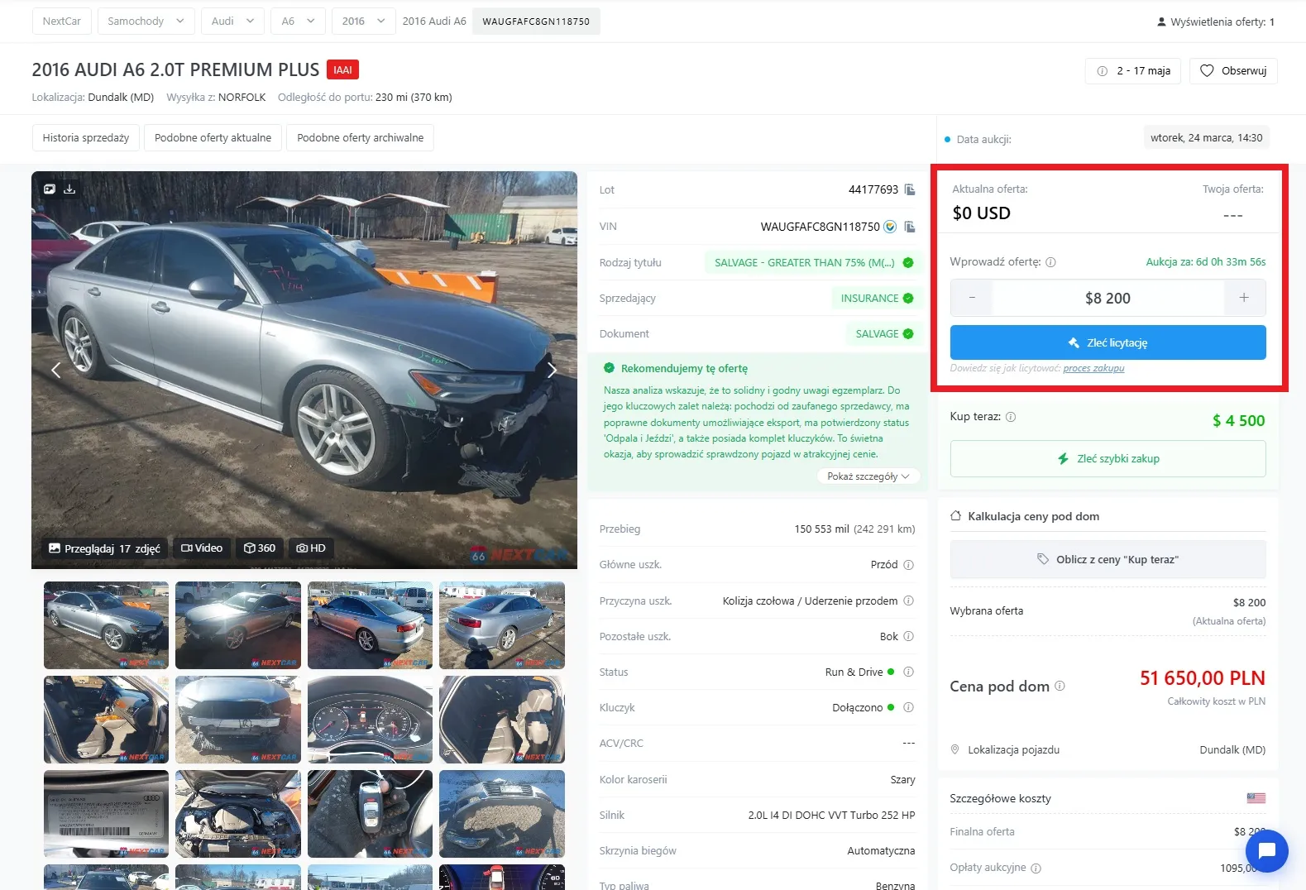1306x890 pixels.
Task: Open the Historia sprzedaży tab
Action: (86, 138)
